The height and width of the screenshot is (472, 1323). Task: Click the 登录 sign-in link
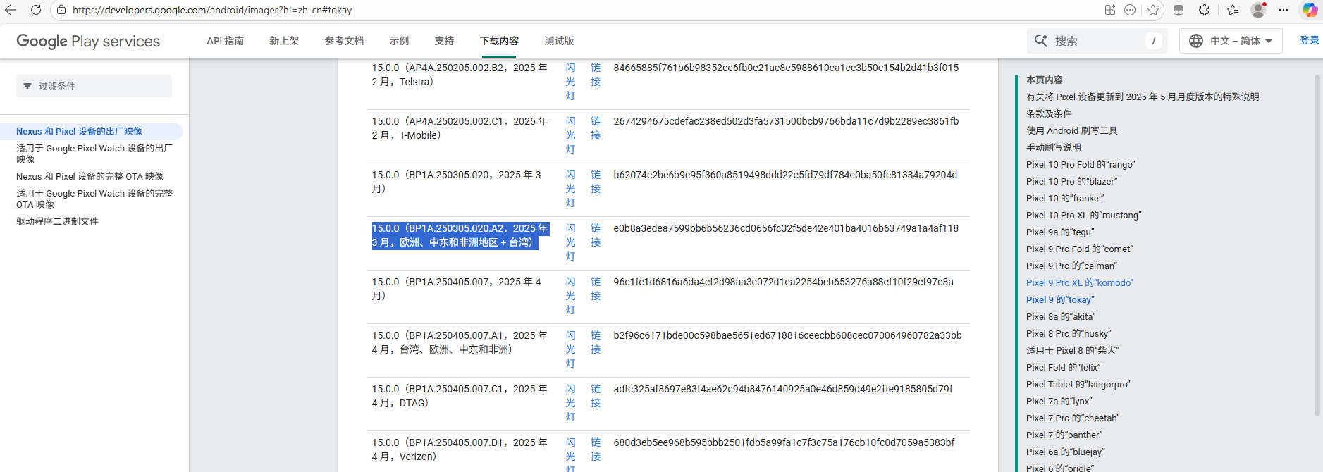point(1309,41)
